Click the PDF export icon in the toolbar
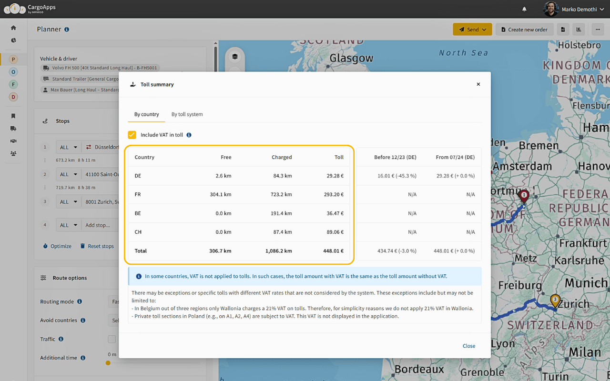Screen dimensions: 610x381 pos(563,29)
